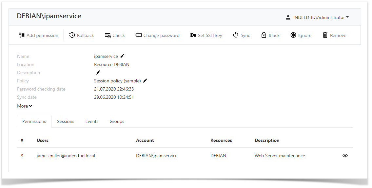
Task: Edit the ipamservice name pencil
Action: tap(122, 56)
